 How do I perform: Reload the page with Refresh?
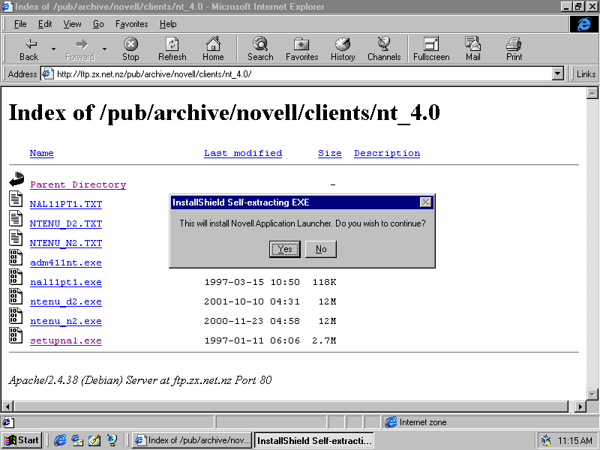pos(172,49)
